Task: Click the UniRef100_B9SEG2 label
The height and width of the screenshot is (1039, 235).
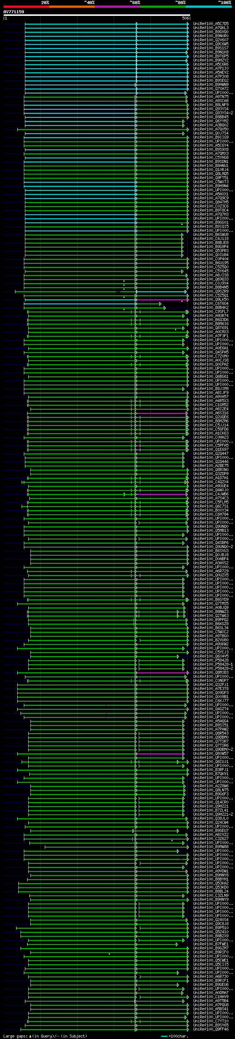Action: coord(211,80)
